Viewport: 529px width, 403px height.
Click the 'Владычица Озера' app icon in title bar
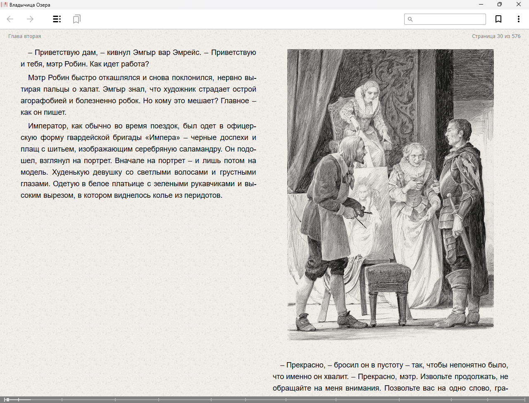(x=5, y=5)
